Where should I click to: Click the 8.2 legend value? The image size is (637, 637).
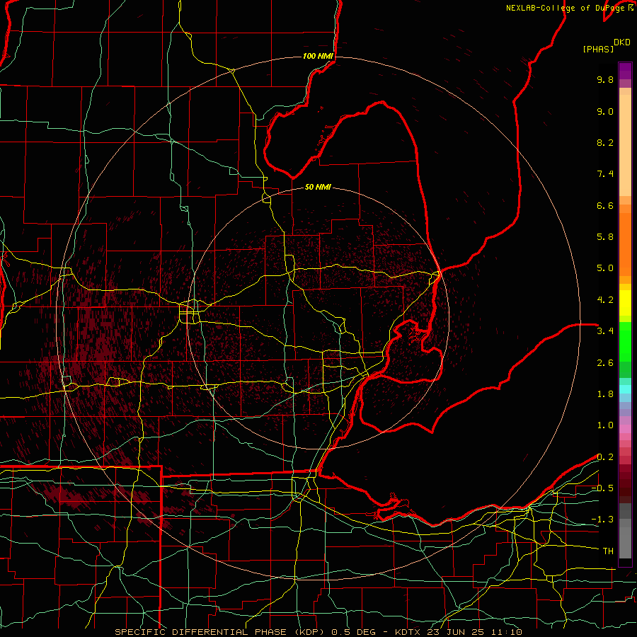pos(605,143)
